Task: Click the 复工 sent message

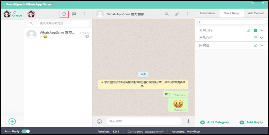Action: pyautogui.click(x=176, y=94)
